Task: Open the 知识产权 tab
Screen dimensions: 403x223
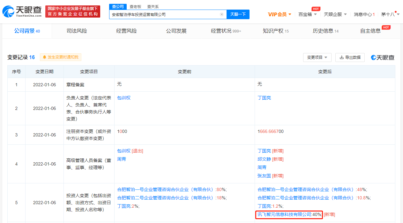Action: [x=276, y=31]
